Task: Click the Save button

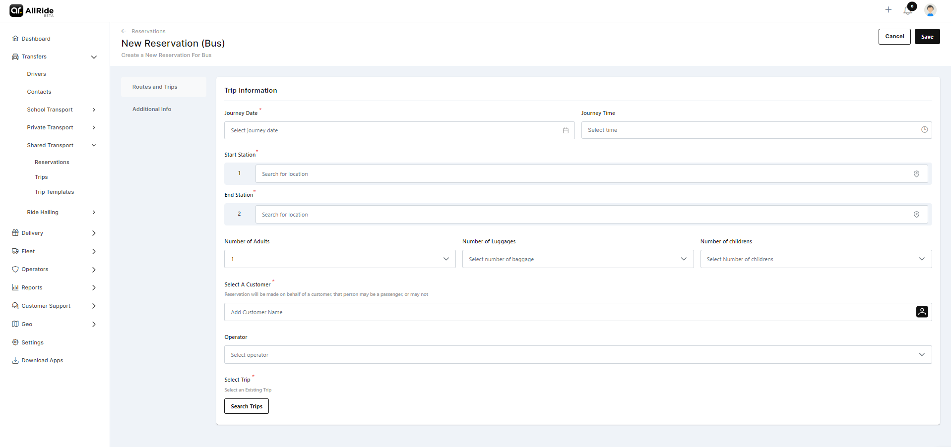Action: pyautogui.click(x=927, y=36)
